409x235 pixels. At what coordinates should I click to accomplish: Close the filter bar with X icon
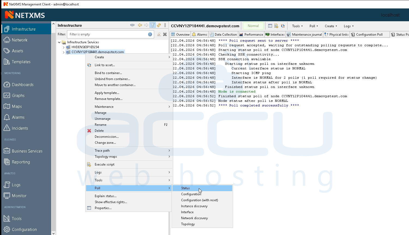pos(165,34)
